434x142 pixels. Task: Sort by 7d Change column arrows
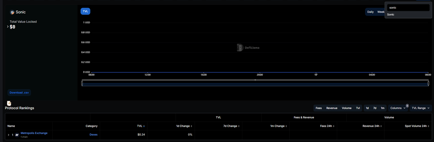(x=239, y=126)
